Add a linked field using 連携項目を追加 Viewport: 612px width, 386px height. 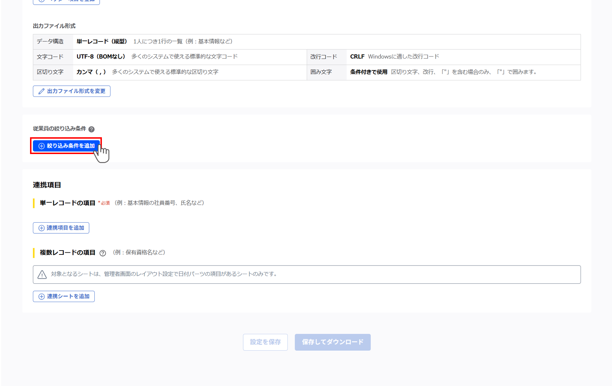pyautogui.click(x=61, y=228)
